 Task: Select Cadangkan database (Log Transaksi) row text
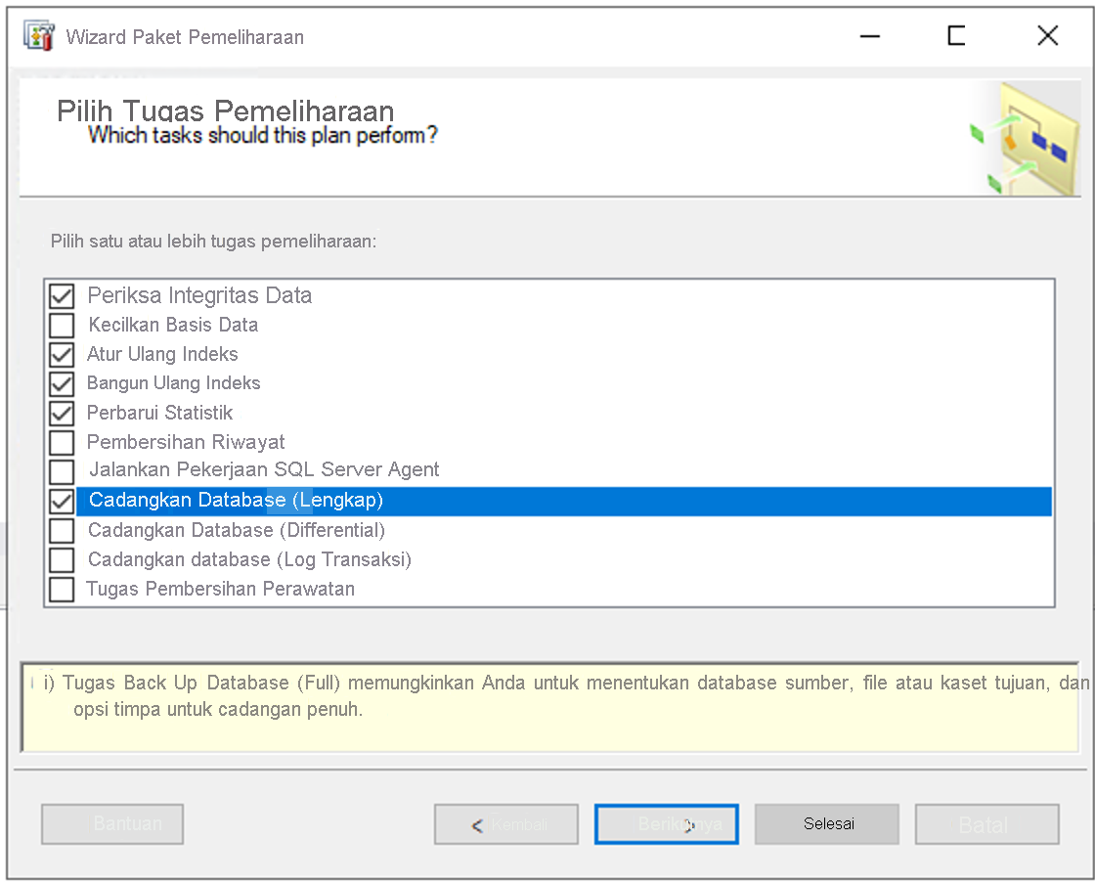point(249,559)
